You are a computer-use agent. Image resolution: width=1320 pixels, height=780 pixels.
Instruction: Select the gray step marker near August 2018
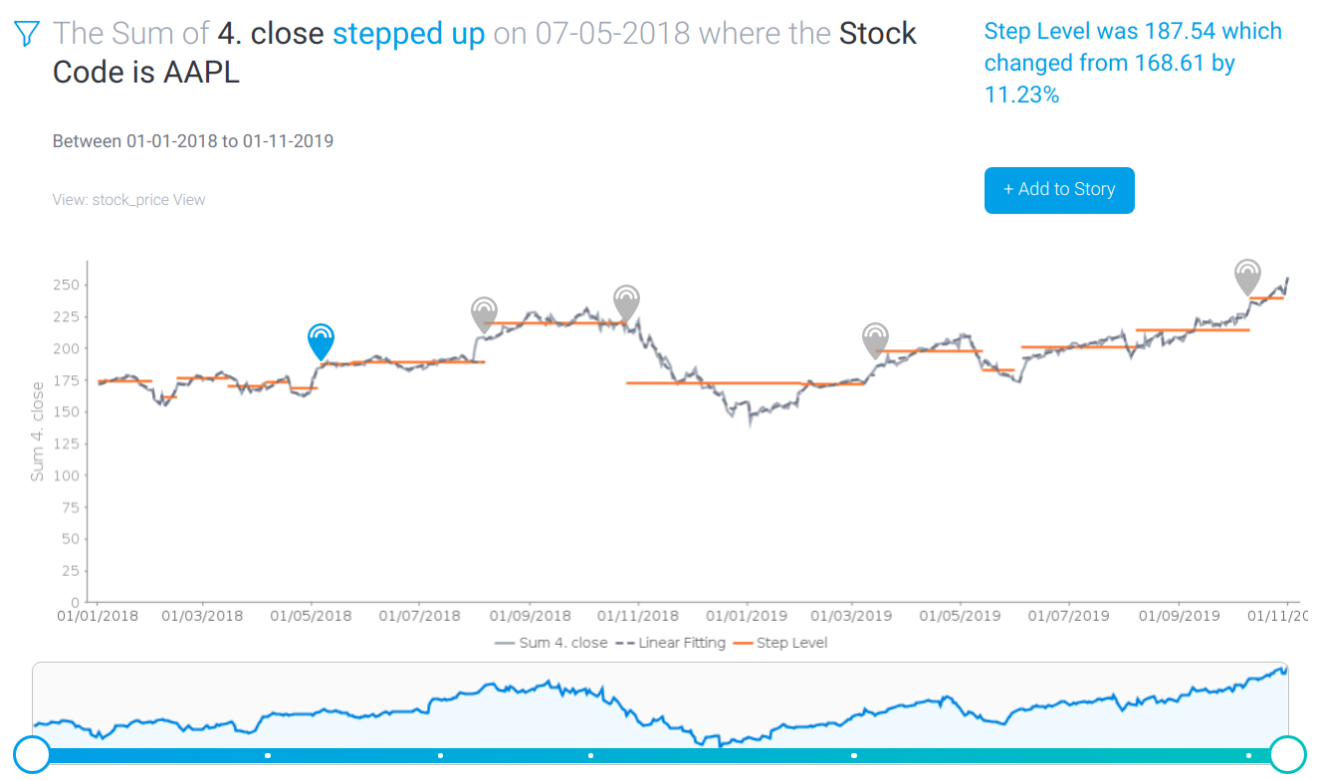pyautogui.click(x=484, y=313)
